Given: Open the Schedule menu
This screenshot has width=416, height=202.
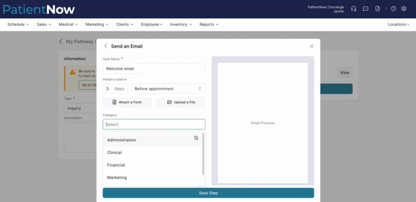Looking at the screenshot, I should [18, 24].
